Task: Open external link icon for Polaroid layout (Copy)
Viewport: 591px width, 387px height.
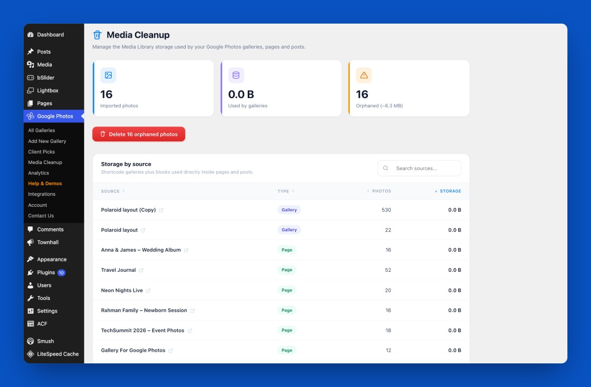Action: point(161,210)
